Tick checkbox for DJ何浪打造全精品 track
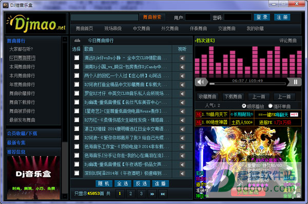This screenshot has width=308, height=204. [76, 85]
